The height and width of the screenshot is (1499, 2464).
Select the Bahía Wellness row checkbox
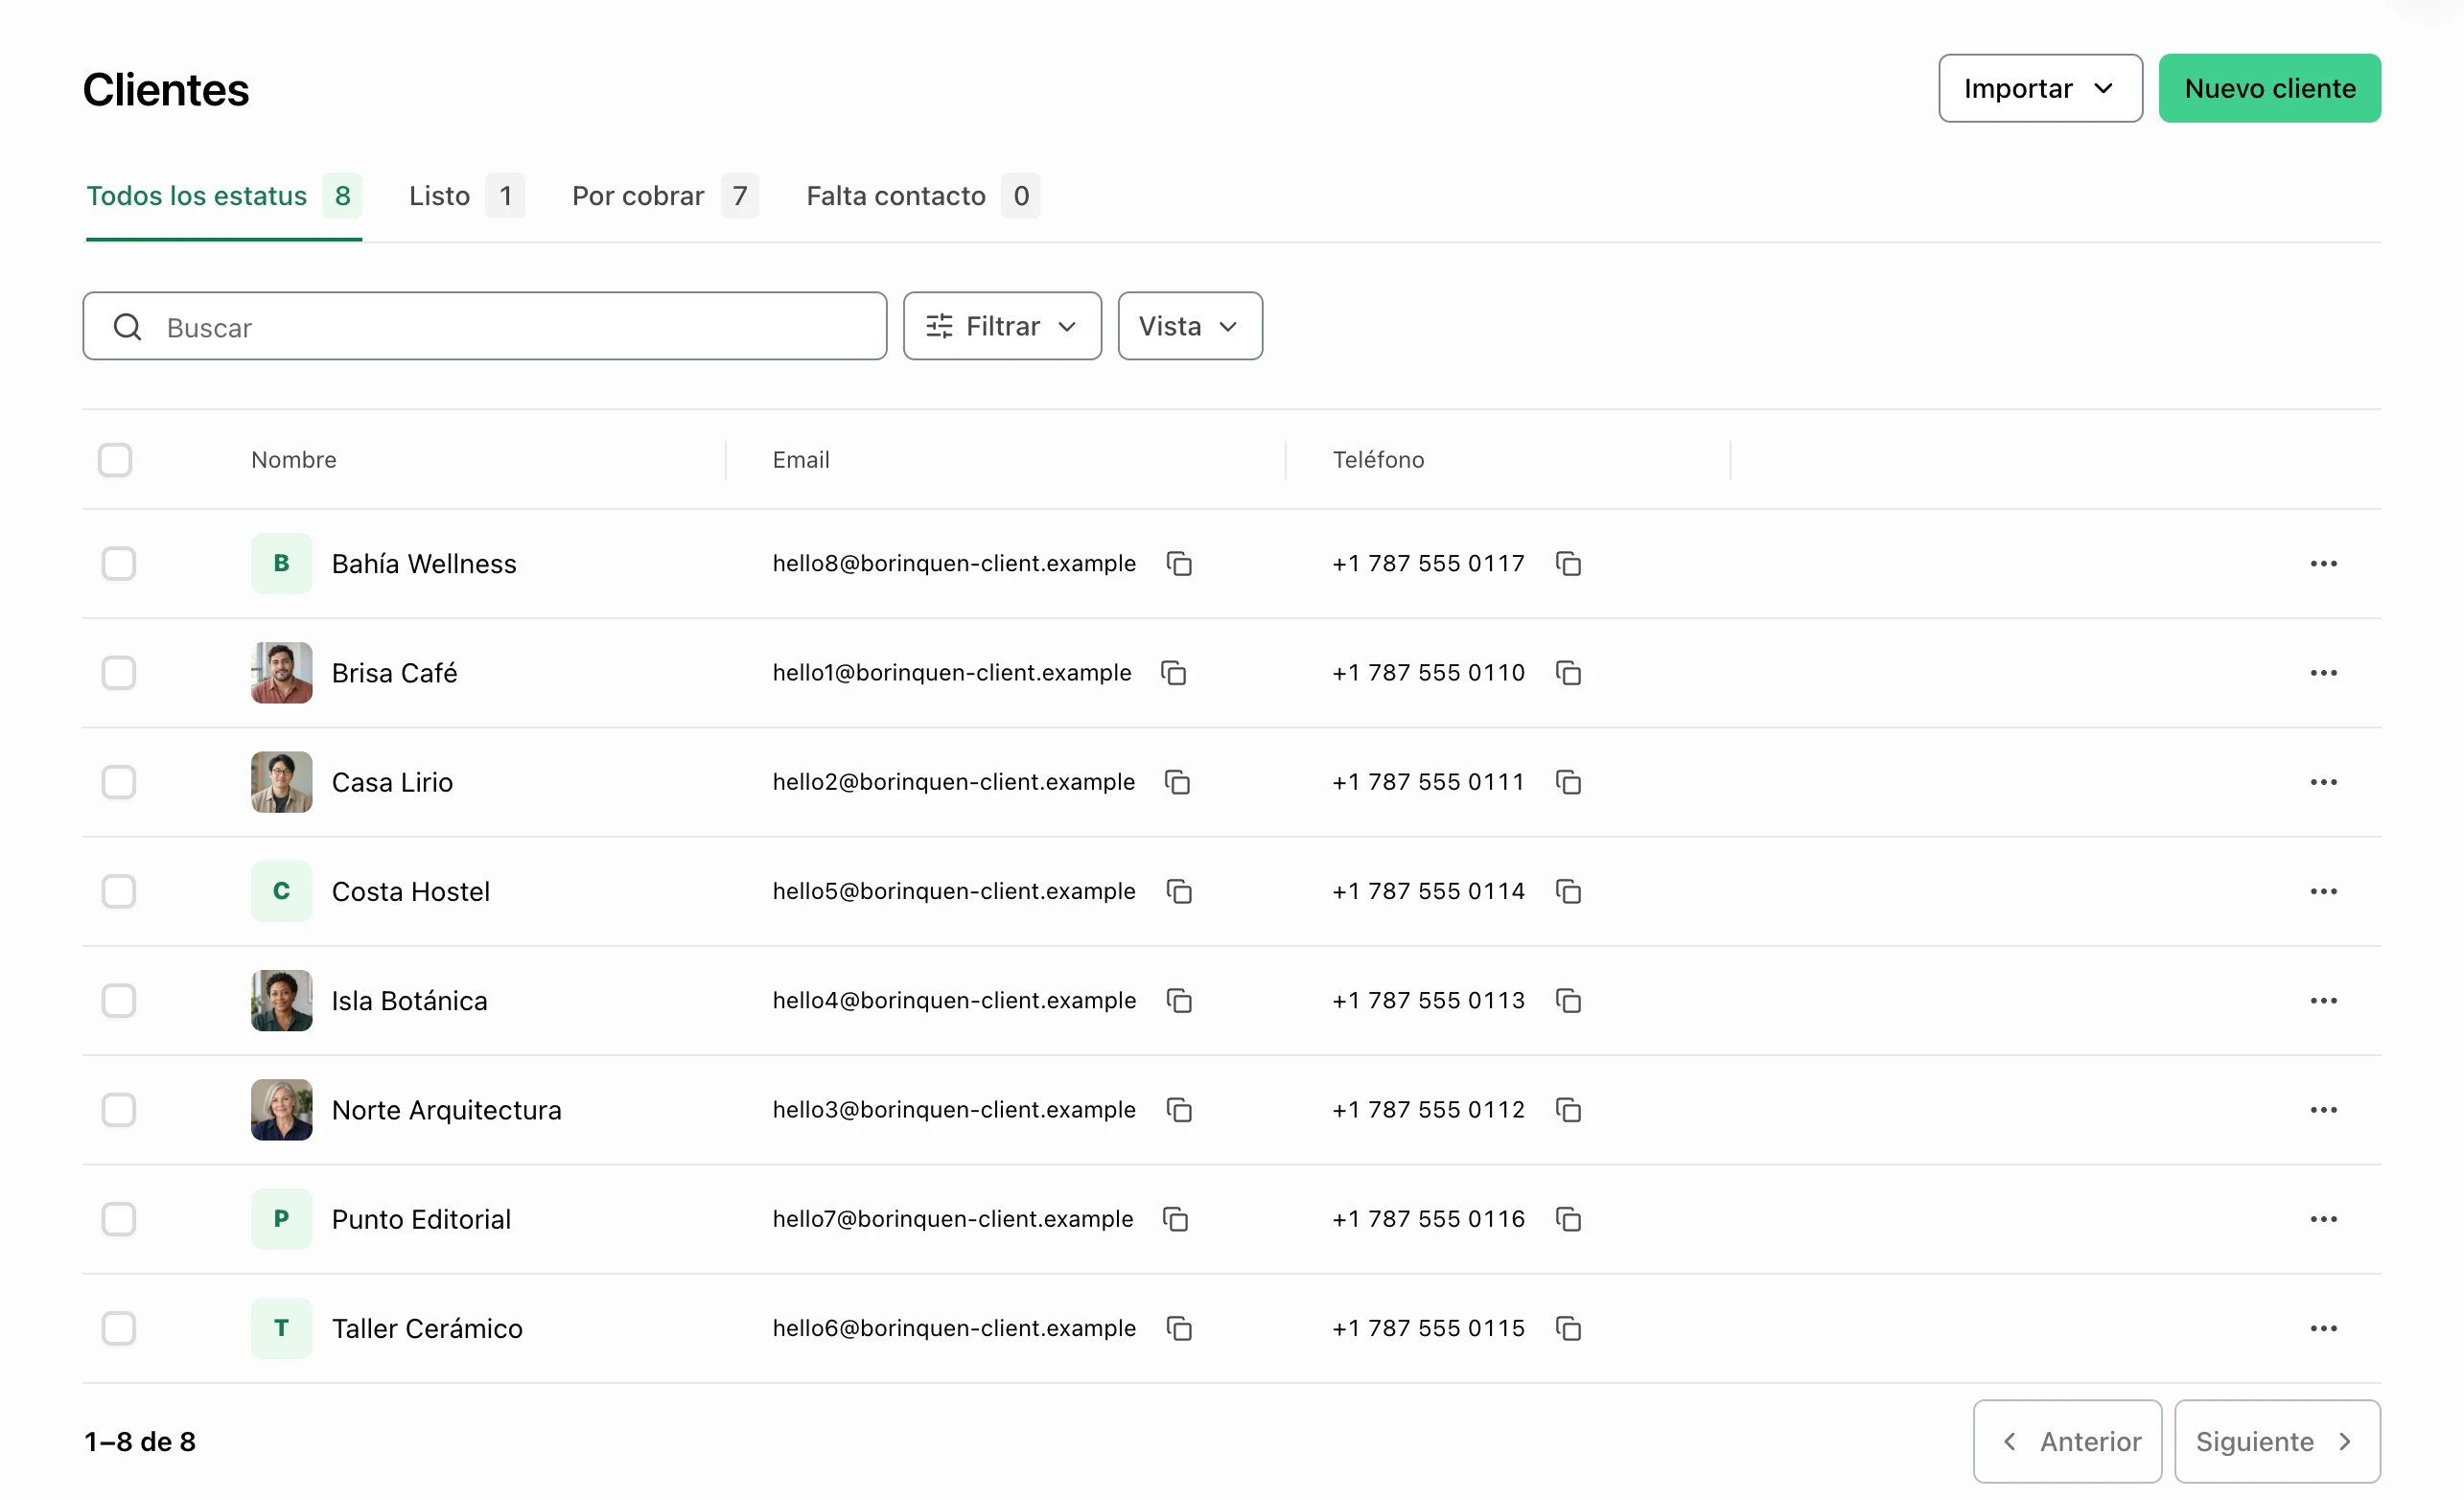pyautogui.click(x=119, y=564)
